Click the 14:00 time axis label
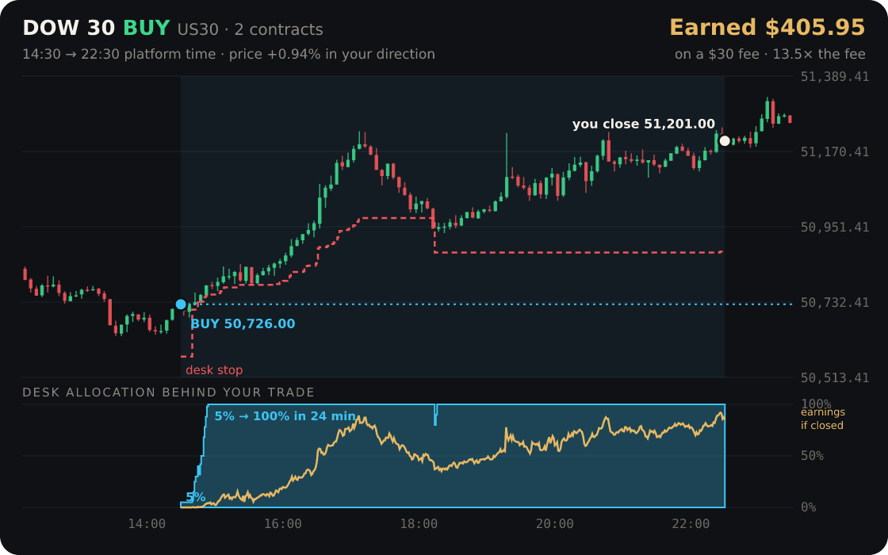The width and height of the screenshot is (888, 555). click(147, 524)
